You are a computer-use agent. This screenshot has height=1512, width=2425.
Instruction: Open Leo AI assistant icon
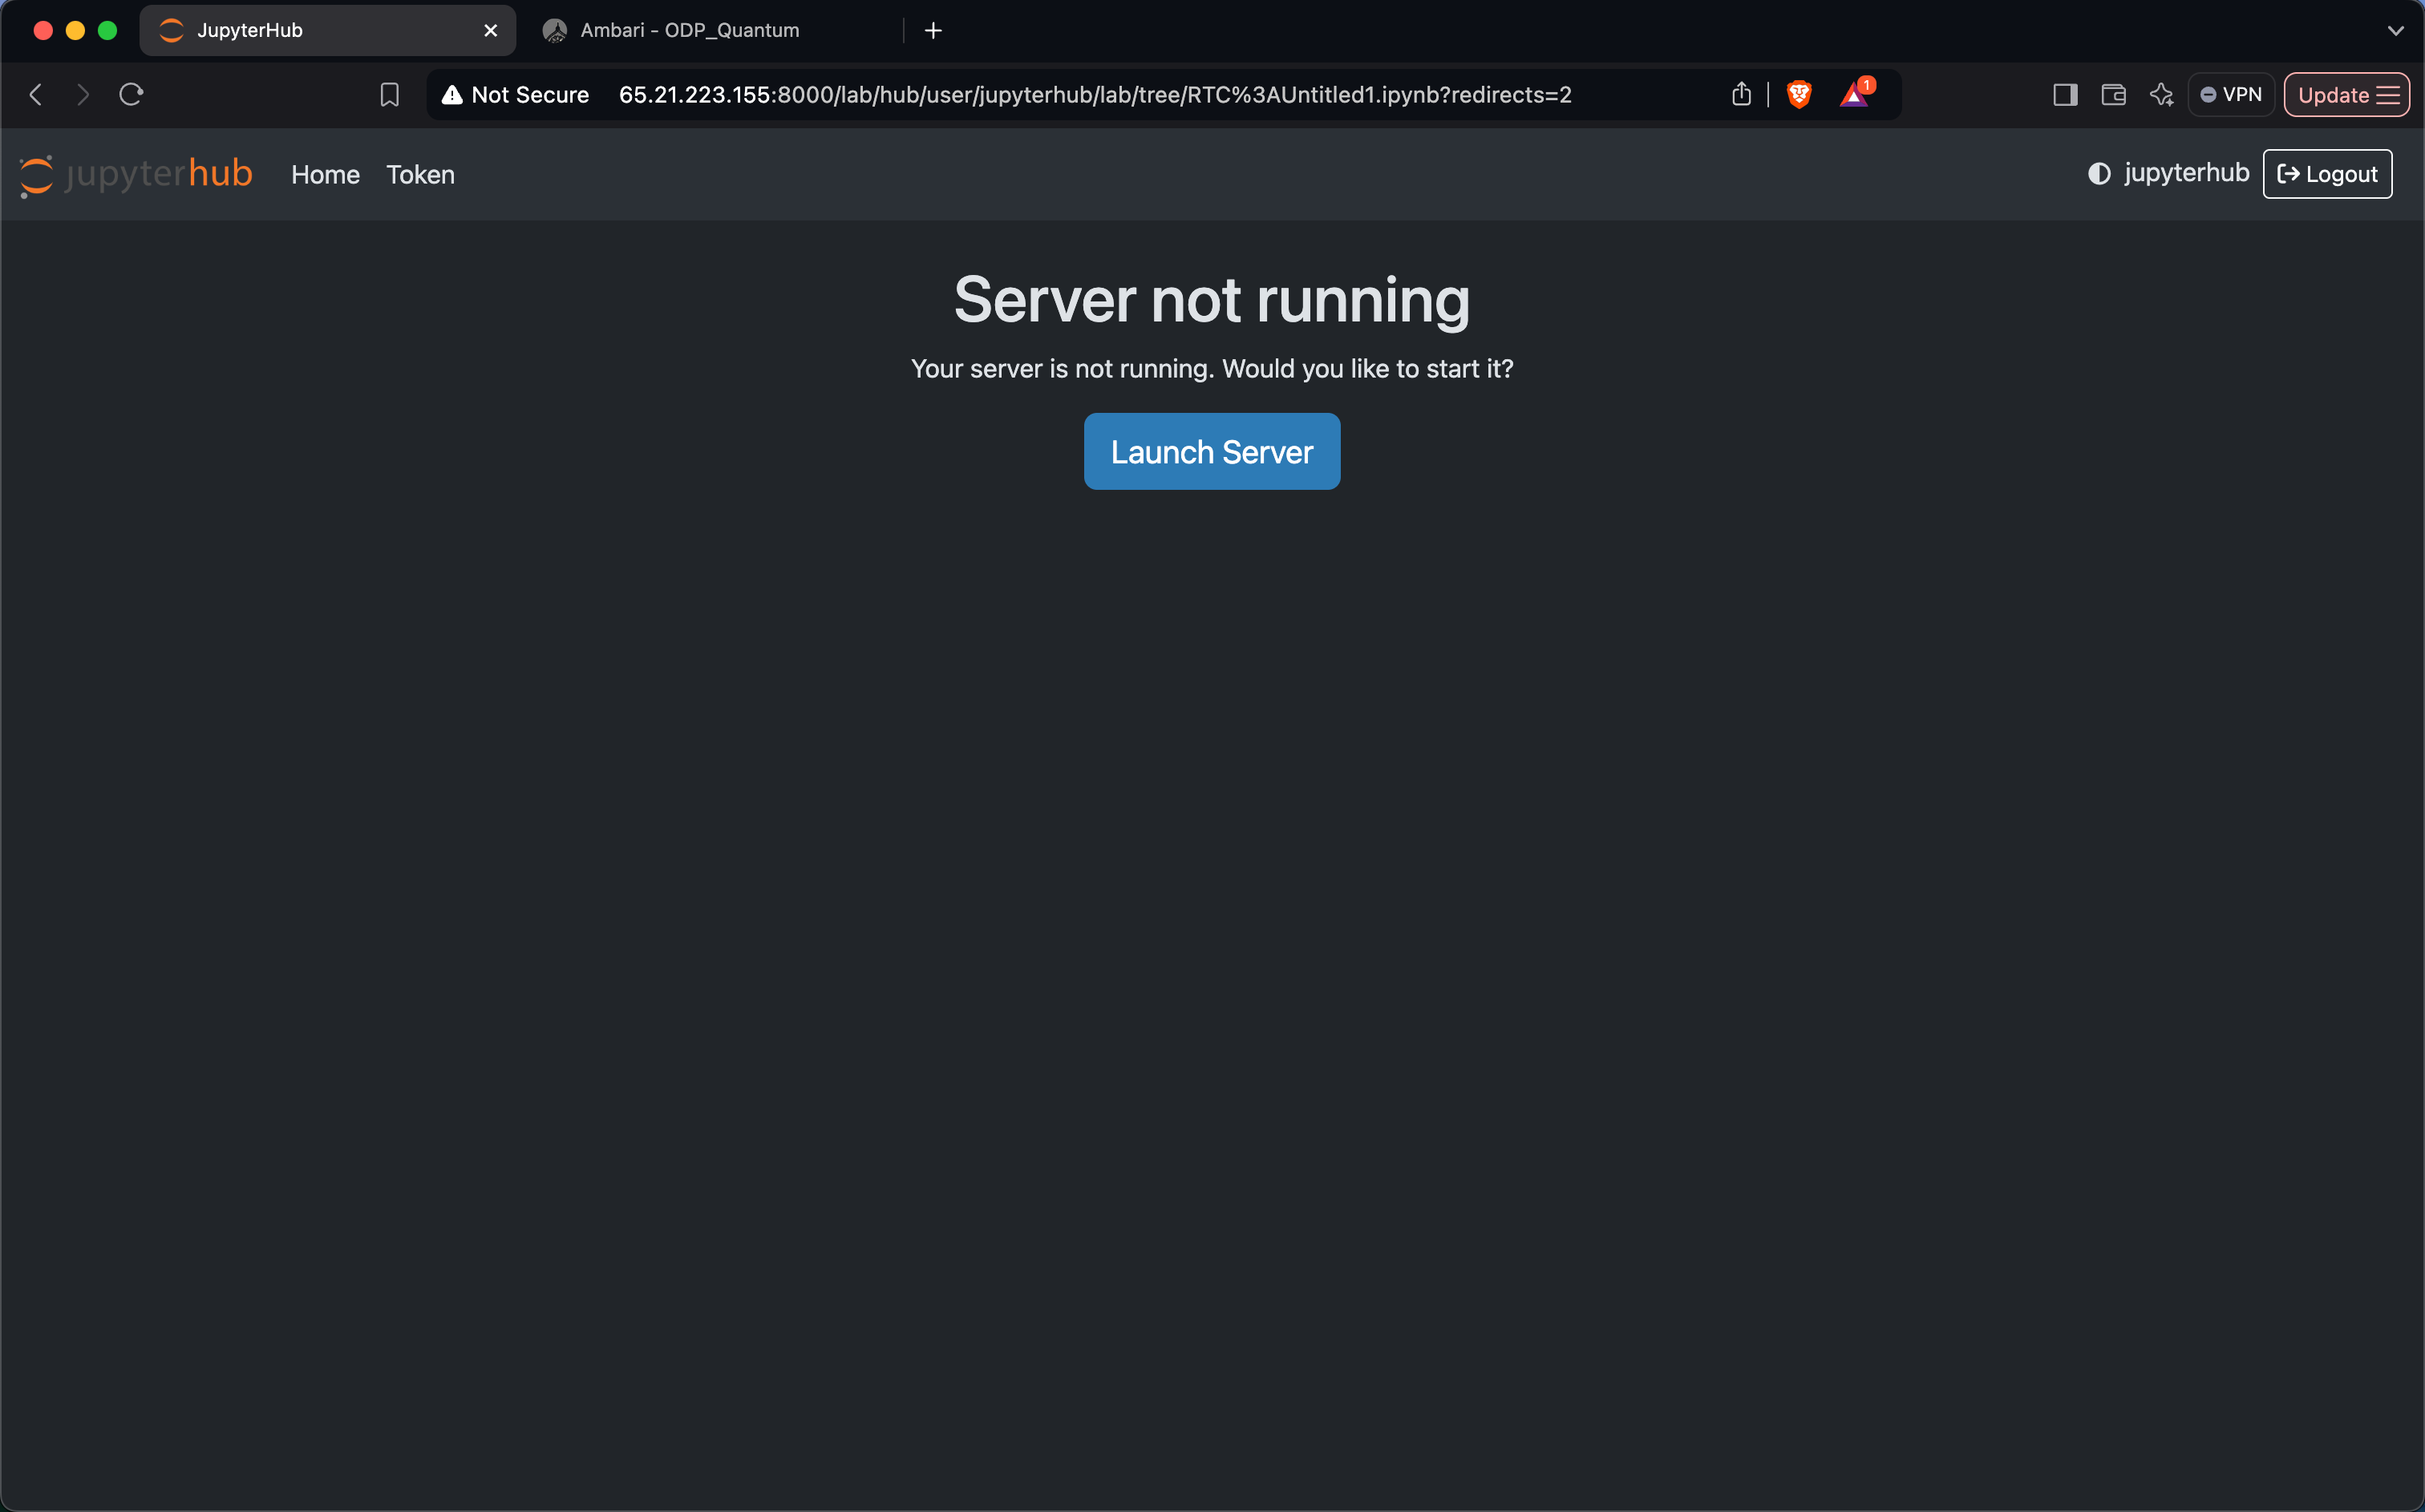click(x=2162, y=95)
